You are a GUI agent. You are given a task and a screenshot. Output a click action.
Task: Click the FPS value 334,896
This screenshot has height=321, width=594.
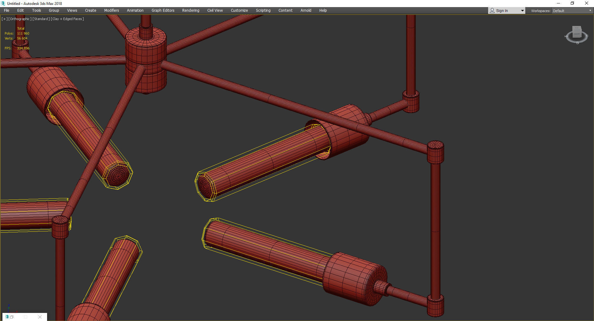[24, 48]
